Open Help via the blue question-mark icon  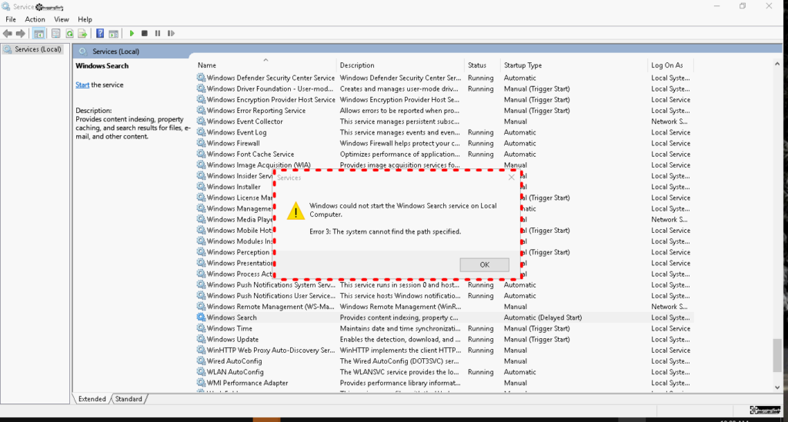(x=100, y=34)
